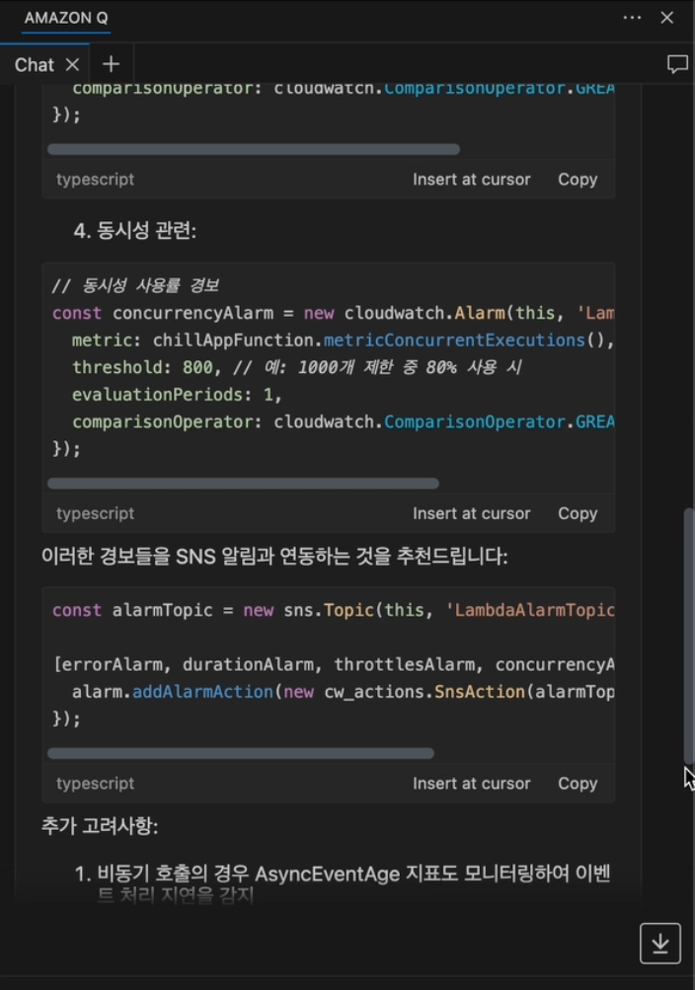Open a new chat tab with plus icon
The image size is (695, 990).
point(112,64)
